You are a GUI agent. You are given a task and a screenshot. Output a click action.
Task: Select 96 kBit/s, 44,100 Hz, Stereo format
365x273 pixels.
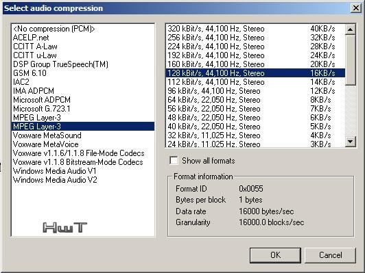(255, 91)
